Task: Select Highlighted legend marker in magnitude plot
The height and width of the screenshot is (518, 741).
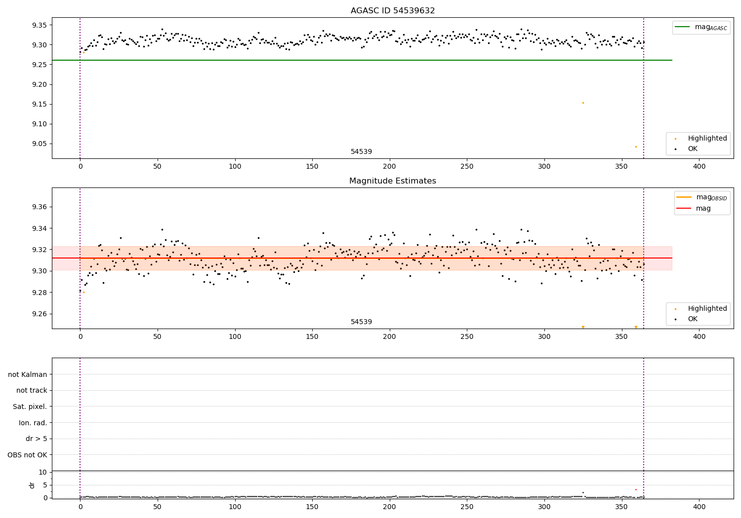Action: [x=675, y=309]
